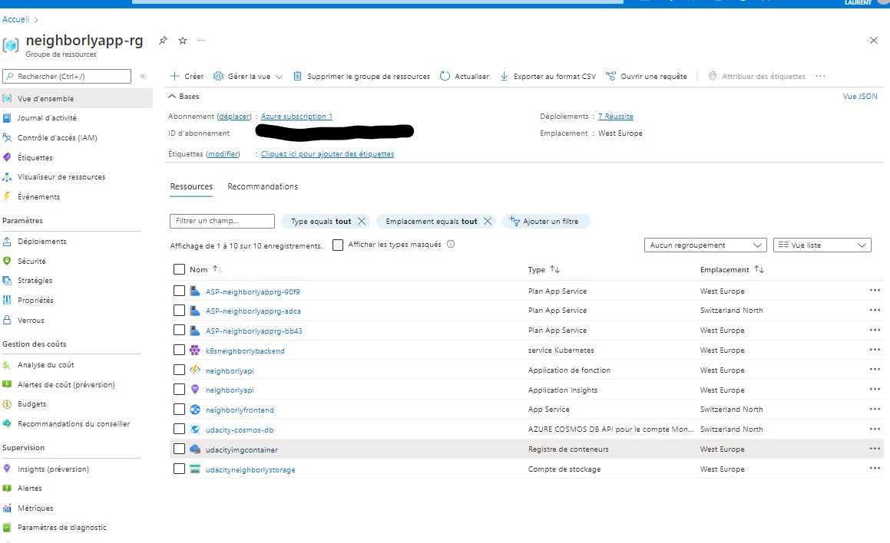This screenshot has width=890, height=543.
Task: Click Ajouter un filtre button
Action: 545,221
